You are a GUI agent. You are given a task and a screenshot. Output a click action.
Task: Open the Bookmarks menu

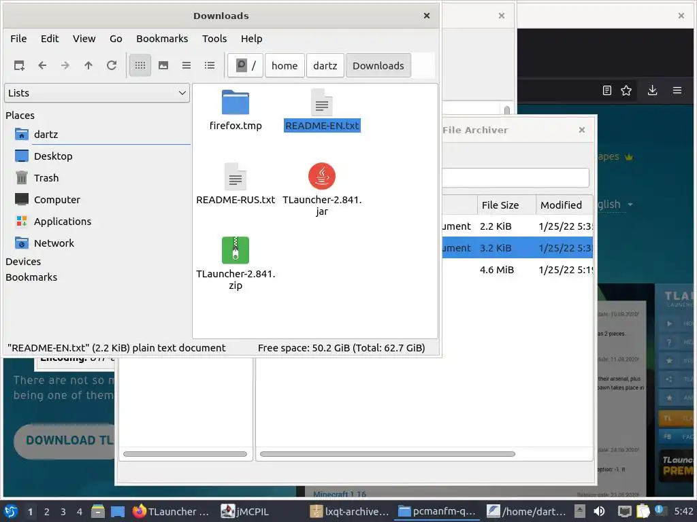point(162,39)
